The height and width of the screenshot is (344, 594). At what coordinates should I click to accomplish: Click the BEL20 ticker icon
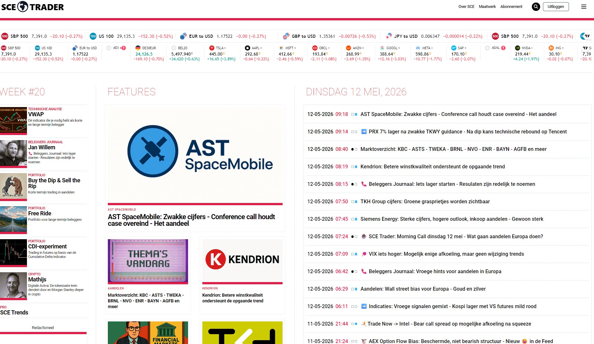[174, 48]
